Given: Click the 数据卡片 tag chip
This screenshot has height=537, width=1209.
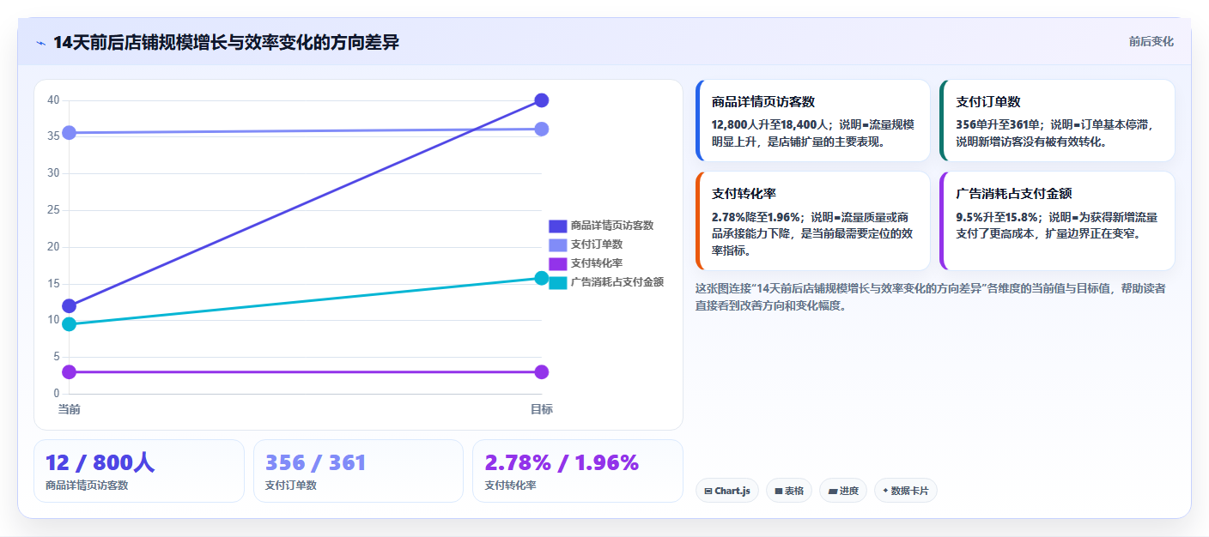Looking at the screenshot, I should click(905, 491).
